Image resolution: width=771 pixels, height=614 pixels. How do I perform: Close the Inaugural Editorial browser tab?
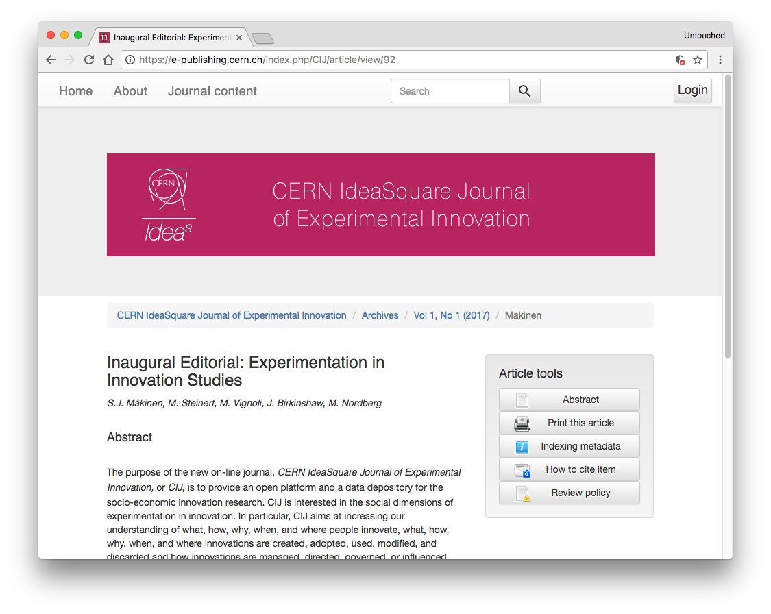pos(239,38)
